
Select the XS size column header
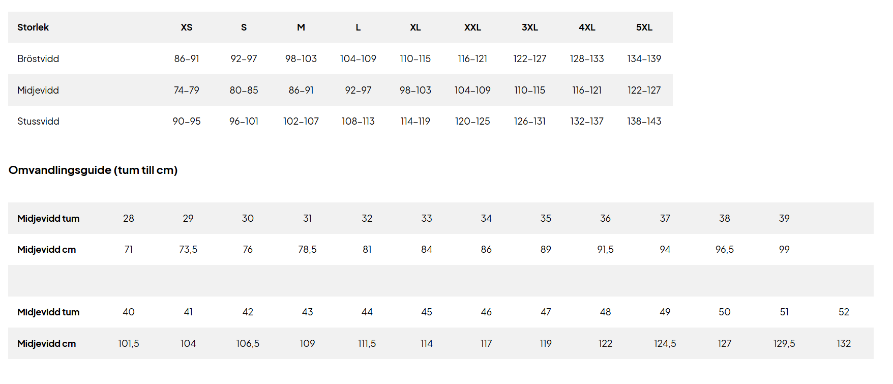[x=187, y=27]
